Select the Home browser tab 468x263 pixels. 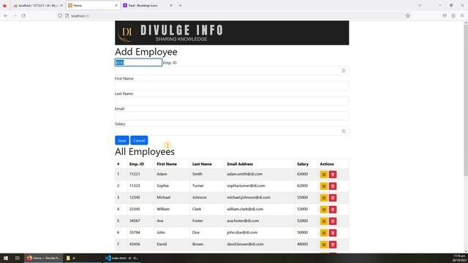93,5
